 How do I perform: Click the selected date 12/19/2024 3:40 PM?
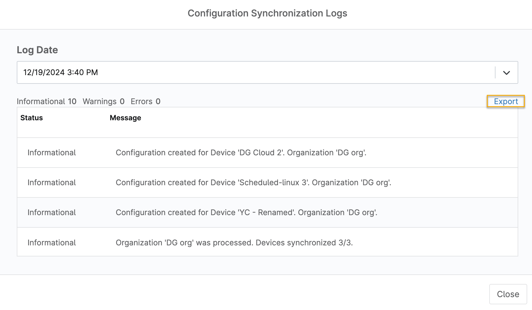61,72
